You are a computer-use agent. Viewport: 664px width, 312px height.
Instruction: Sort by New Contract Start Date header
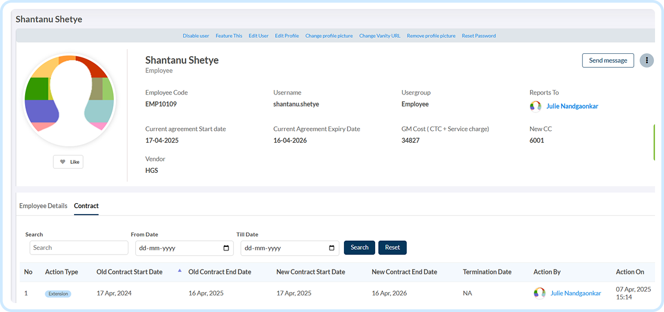[x=311, y=272]
